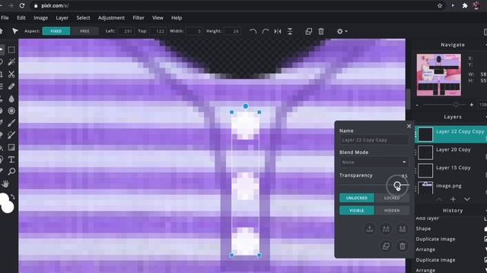This screenshot has width=487, height=273.
Task: Click the Arrange arrow tool icon in options bar
Action: tap(15, 31)
